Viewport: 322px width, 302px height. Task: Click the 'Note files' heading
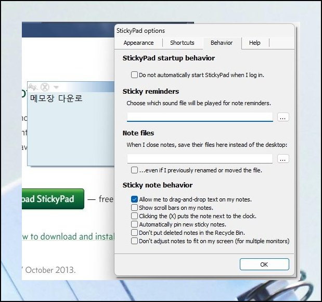[138, 133]
